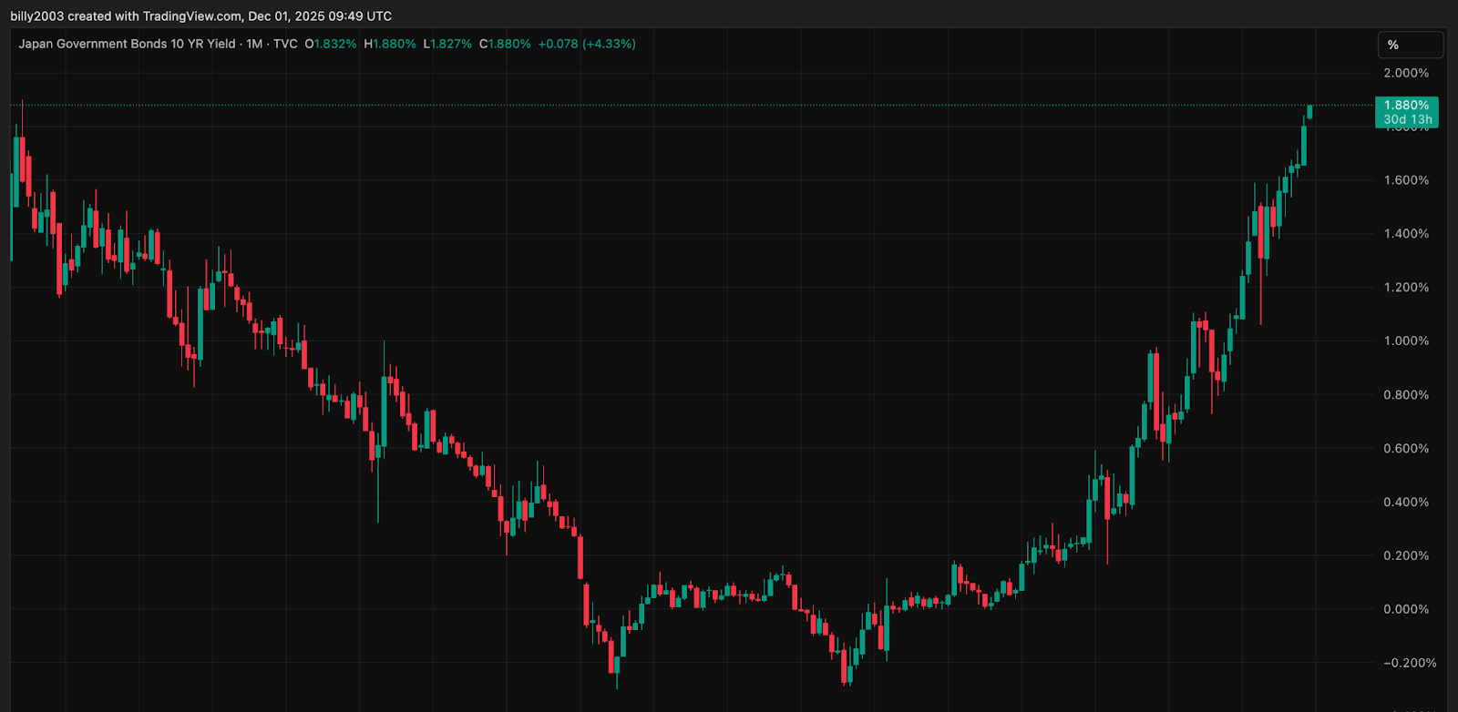Viewport: 1458px width, 712px height.
Task: Click the 1.400% price axis label
Action: [1406, 234]
